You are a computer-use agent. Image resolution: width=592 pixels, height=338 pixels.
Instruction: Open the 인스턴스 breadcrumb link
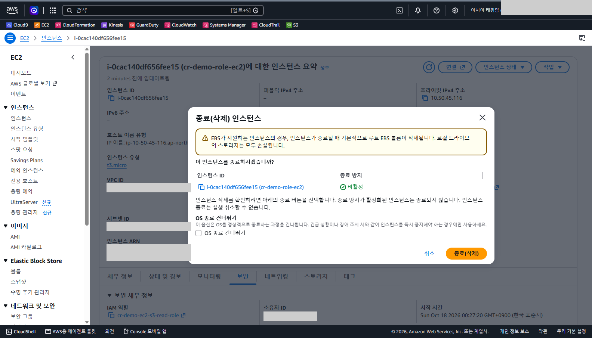click(x=52, y=38)
